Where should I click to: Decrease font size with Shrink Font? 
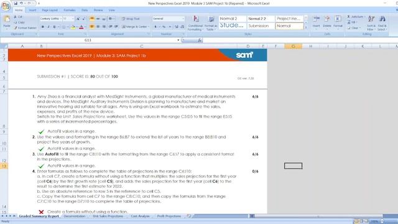coord(84,19)
